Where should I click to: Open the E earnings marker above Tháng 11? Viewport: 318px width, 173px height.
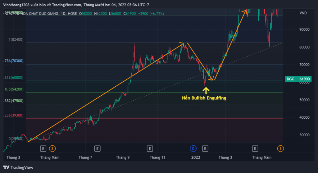tap(150, 149)
